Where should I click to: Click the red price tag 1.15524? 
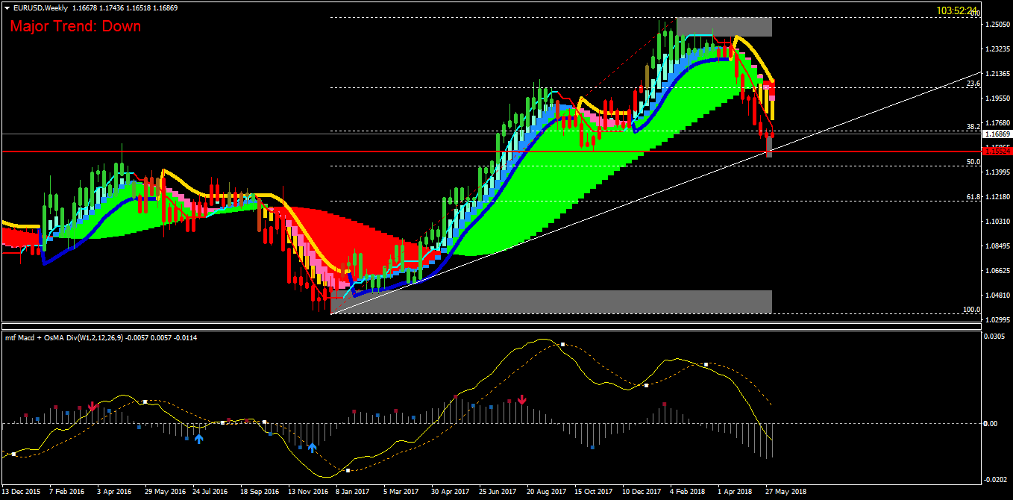[997, 151]
